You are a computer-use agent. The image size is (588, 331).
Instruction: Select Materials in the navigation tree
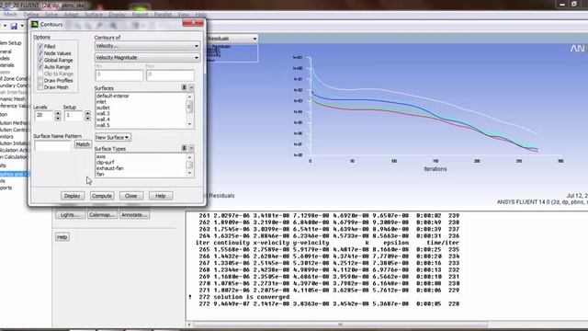coord(6,65)
